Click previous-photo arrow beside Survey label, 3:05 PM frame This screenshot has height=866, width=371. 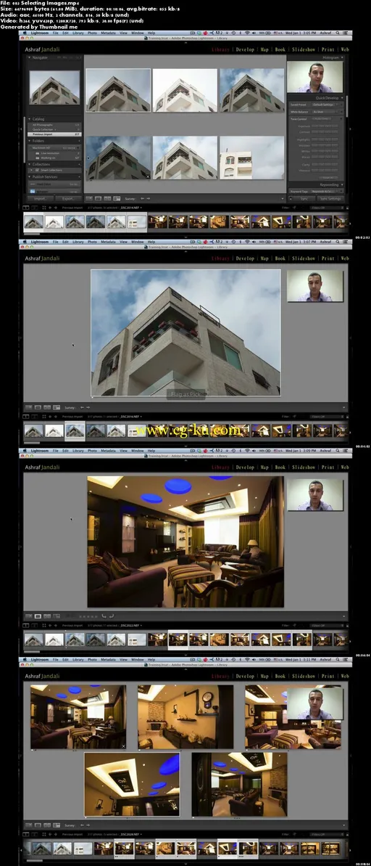click(142, 198)
